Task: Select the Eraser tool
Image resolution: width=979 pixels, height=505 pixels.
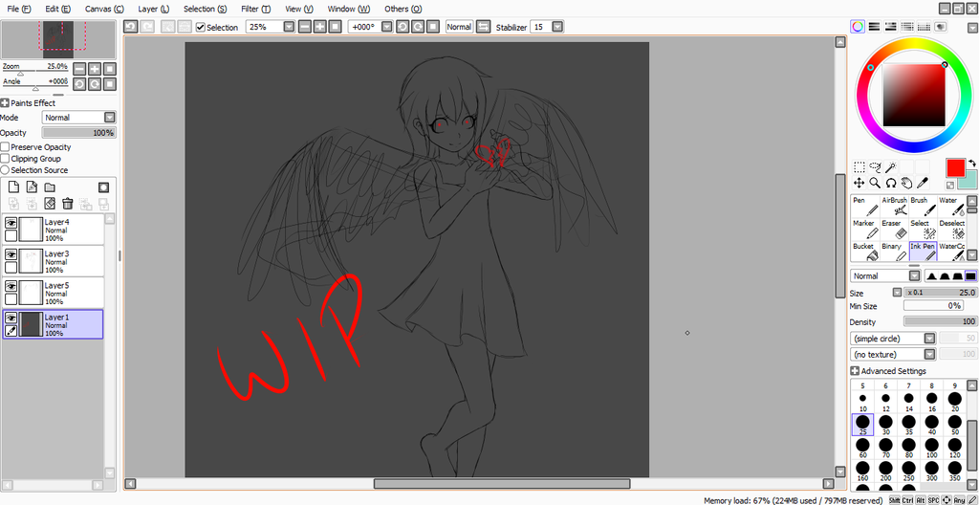Action: (x=894, y=230)
